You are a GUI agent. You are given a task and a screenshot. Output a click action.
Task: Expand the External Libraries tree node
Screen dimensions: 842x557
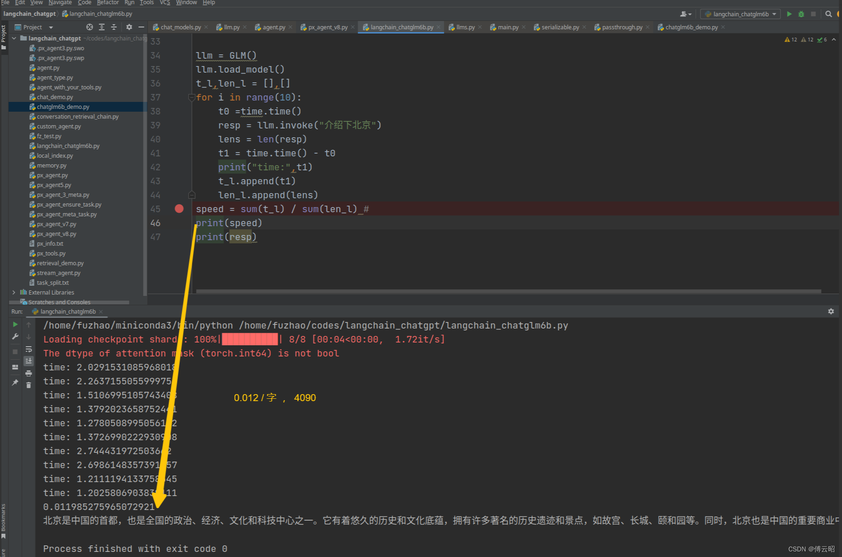pyautogui.click(x=14, y=292)
